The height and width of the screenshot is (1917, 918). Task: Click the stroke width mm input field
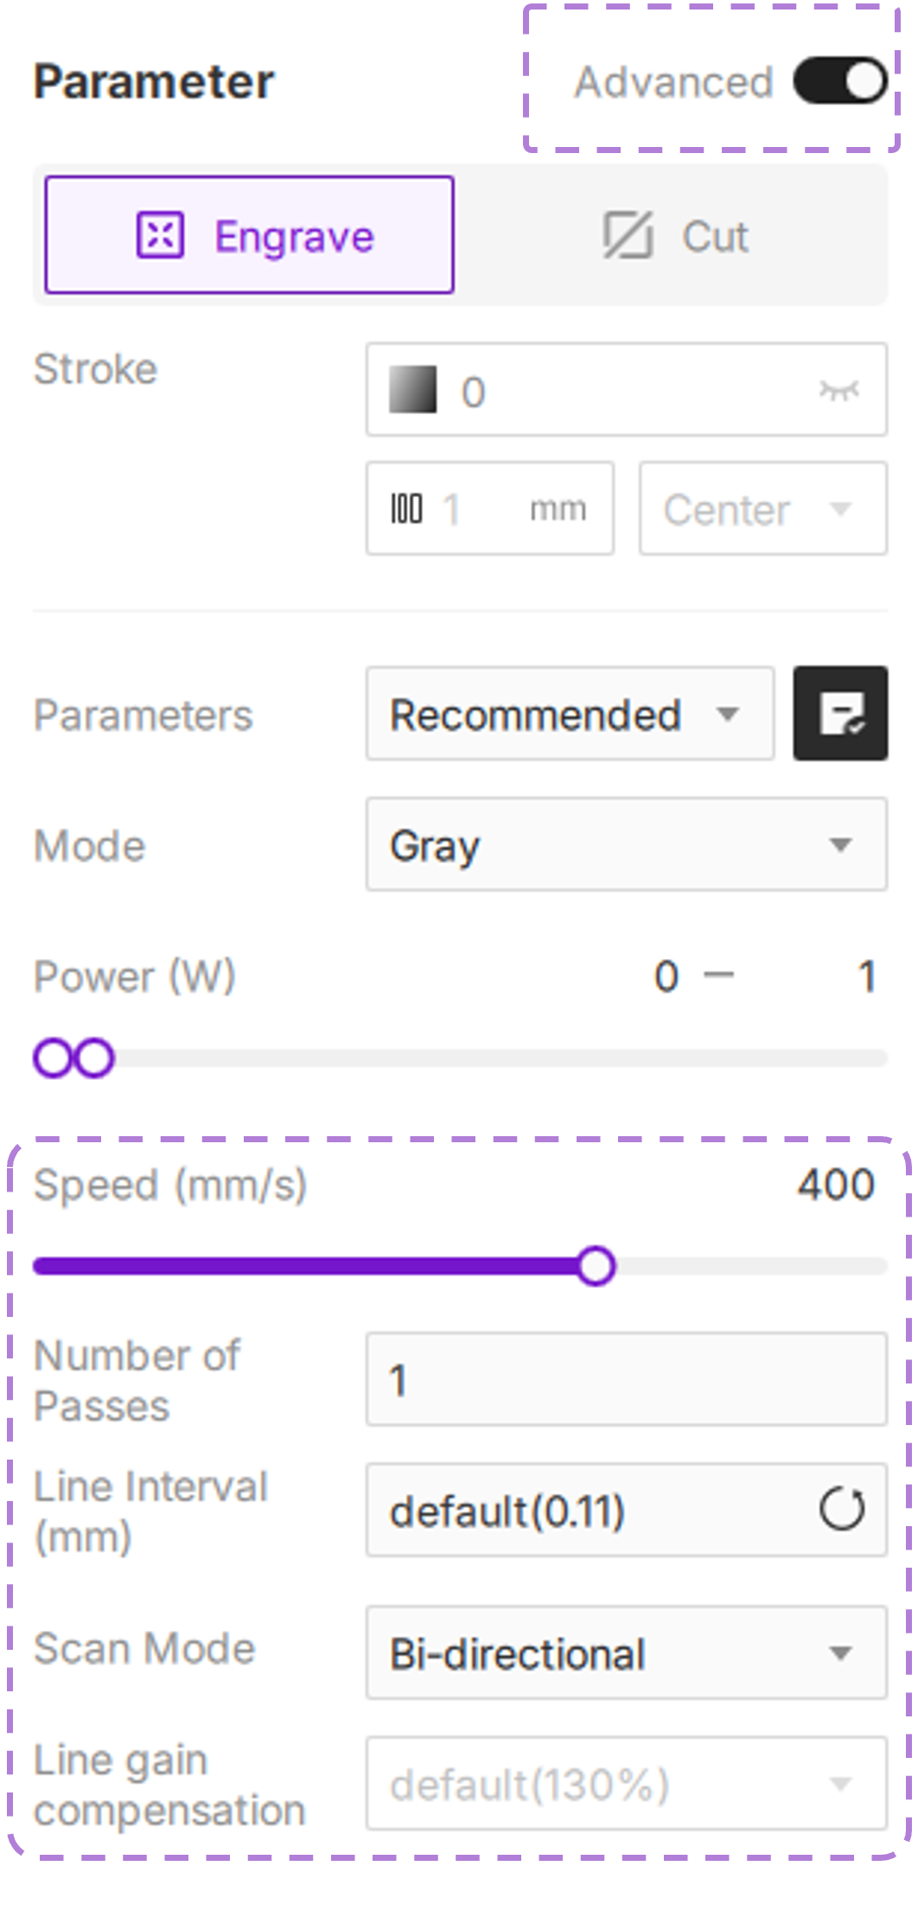pos(484,508)
